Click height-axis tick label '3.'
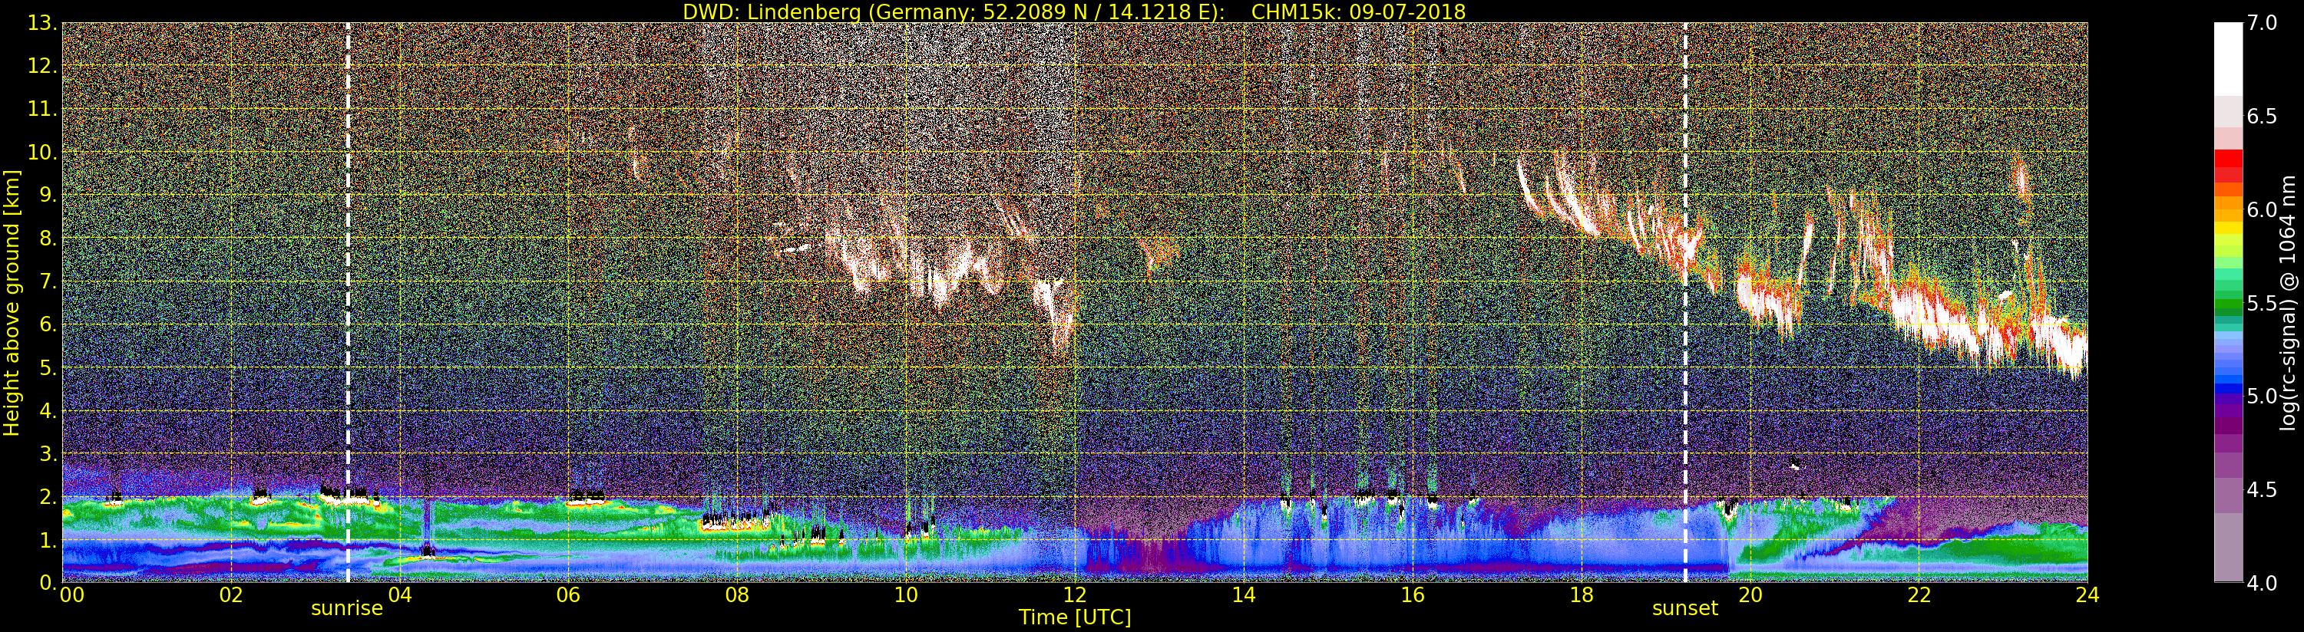The height and width of the screenshot is (632, 2304). pyautogui.click(x=48, y=453)
